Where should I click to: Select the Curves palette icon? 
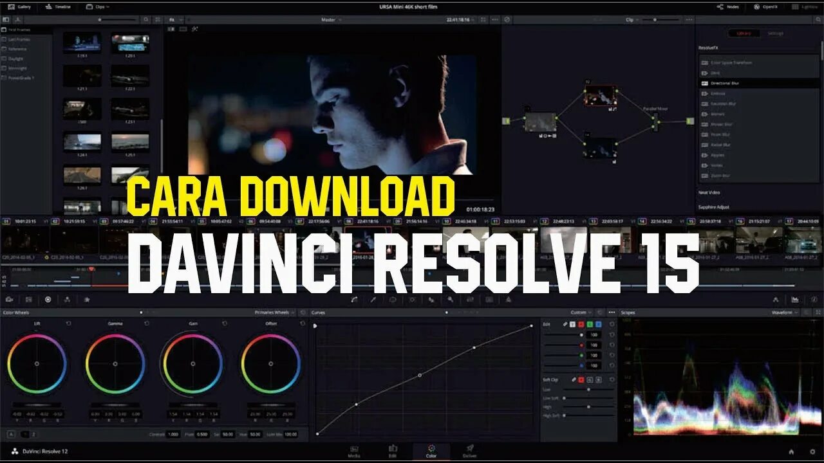click(354, 299)
